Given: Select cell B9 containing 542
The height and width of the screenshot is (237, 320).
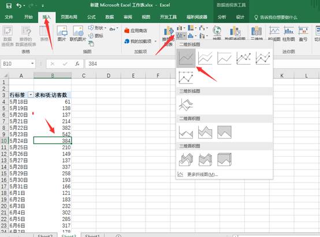Looking at the screenshot, I should pyautogui.click(x=53, y=134).
